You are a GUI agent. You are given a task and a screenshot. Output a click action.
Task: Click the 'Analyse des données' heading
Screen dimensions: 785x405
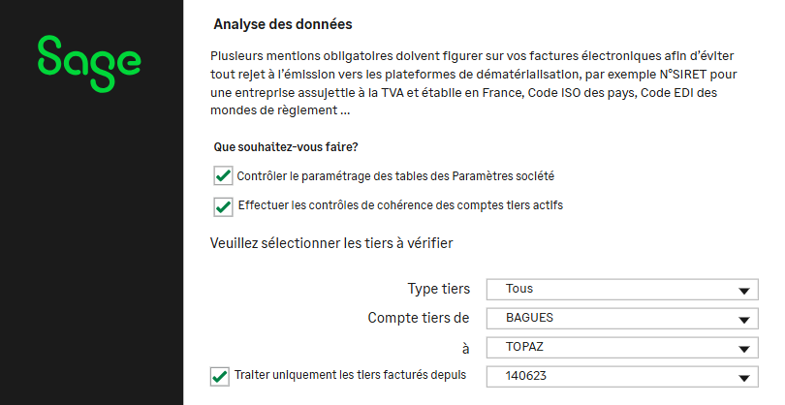(282, 22)
